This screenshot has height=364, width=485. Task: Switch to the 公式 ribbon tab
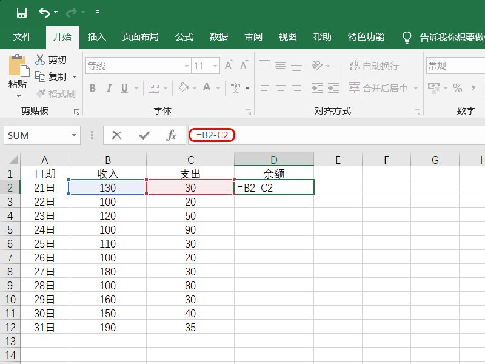pos(184,36)
